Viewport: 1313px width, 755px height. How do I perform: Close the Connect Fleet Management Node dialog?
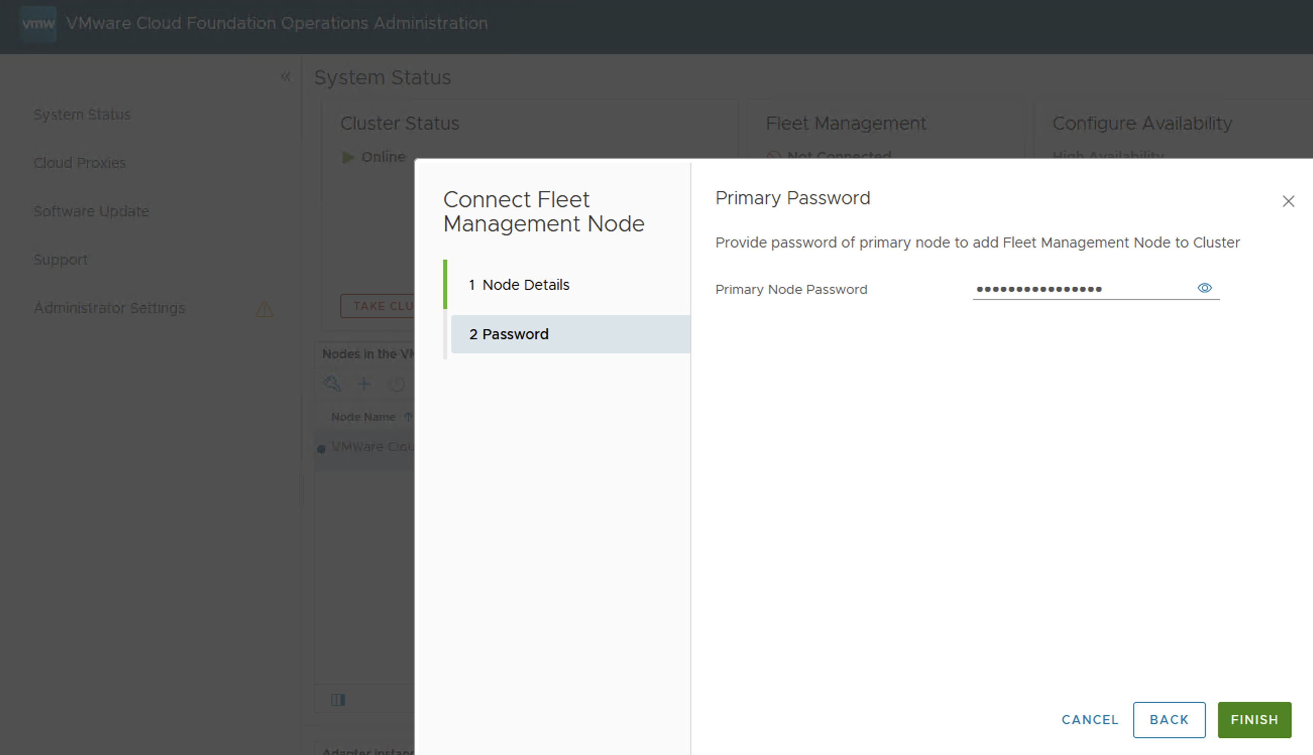[x=1288, y=201]
